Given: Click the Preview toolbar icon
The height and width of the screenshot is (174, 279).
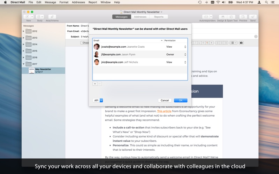Looking at the screenshot, I should pyautogui.click(x=243, y=17).
